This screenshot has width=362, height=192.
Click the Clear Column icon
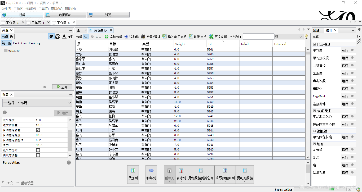tap(181, 171)
